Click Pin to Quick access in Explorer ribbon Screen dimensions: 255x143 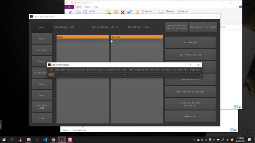coord(70,12)
